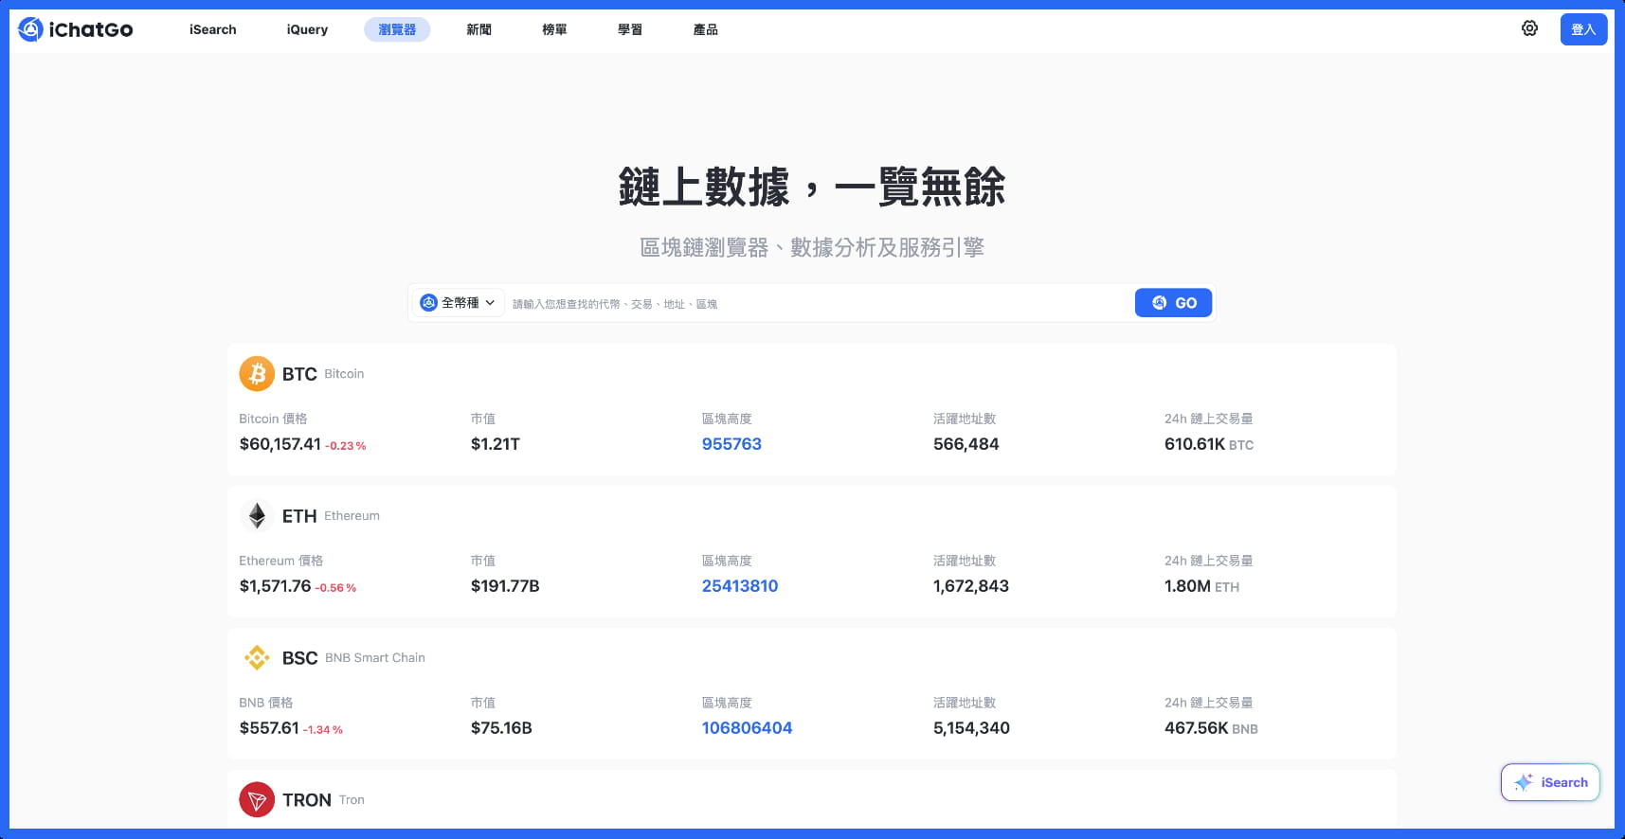This screenshot has width=1625, height=839.
Task: Click BSC active addresses 5,154,340
Action: click(971, 728)
